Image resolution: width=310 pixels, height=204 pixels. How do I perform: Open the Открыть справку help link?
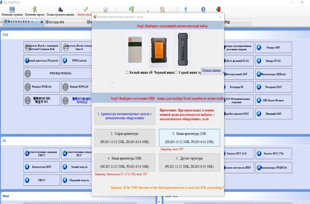point(211,70)
